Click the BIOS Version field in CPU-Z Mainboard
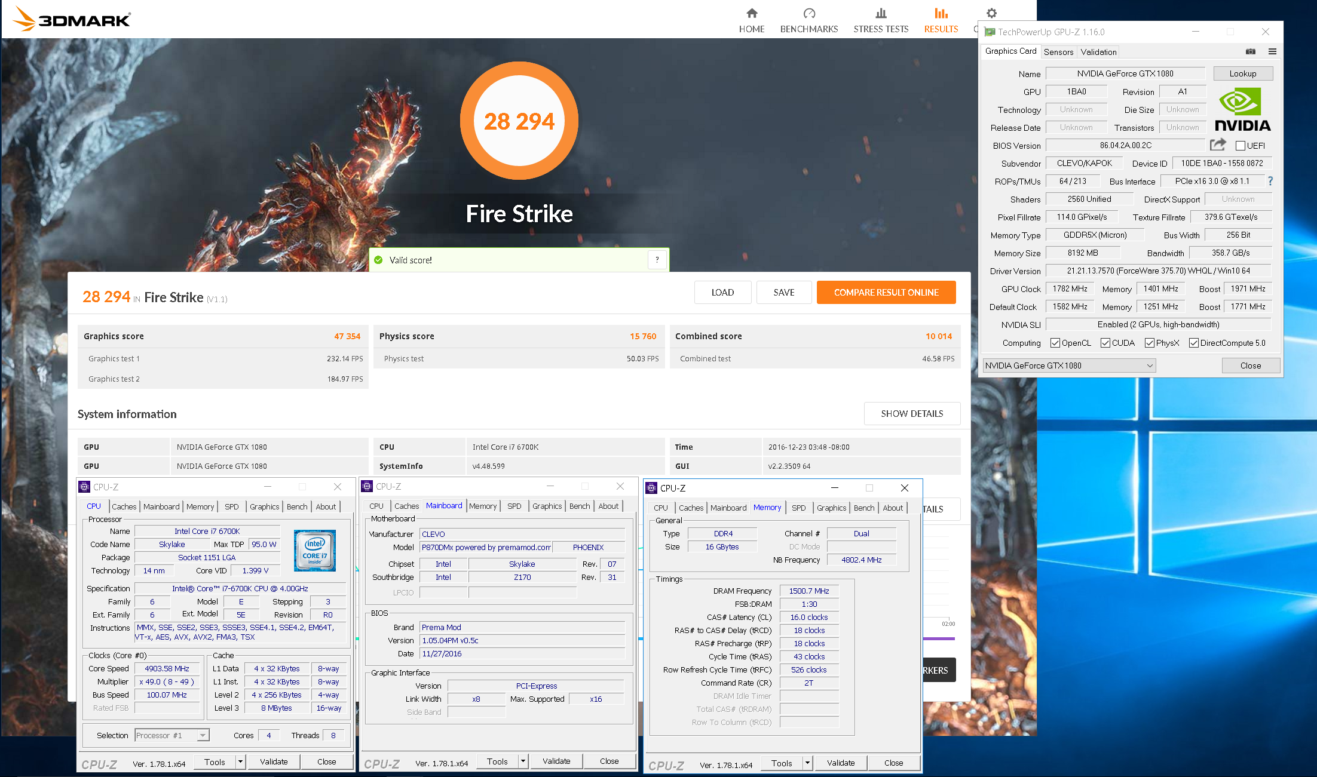 point(522,640)
